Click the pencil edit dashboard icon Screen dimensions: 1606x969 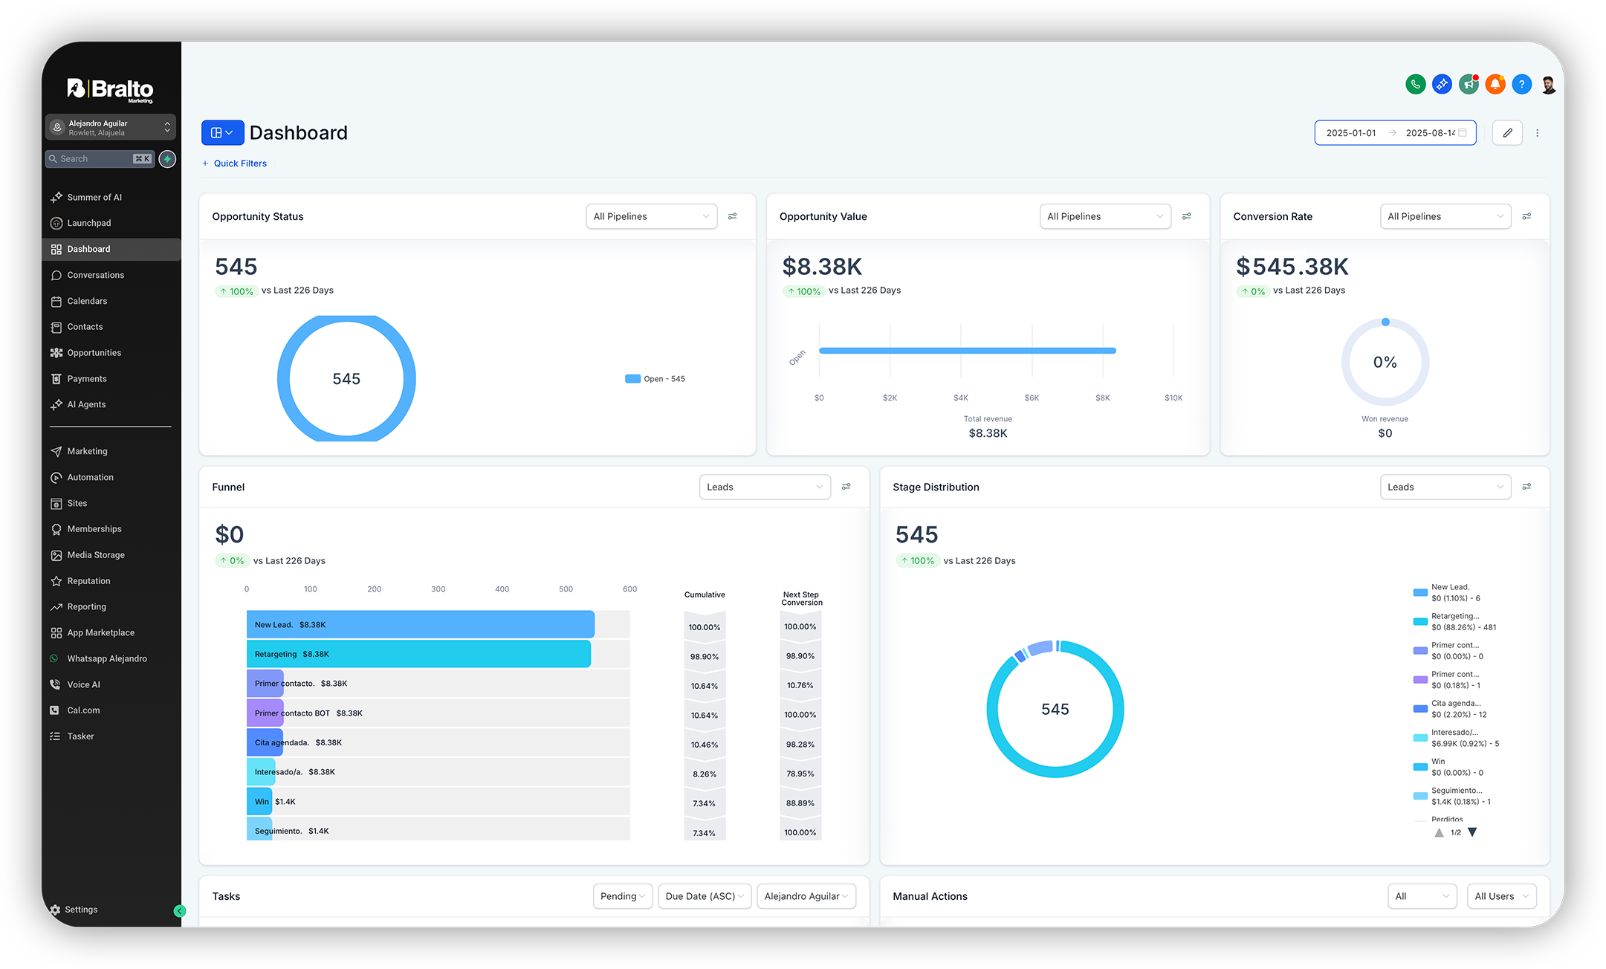pyautogui.click(x=1507, y=133)
